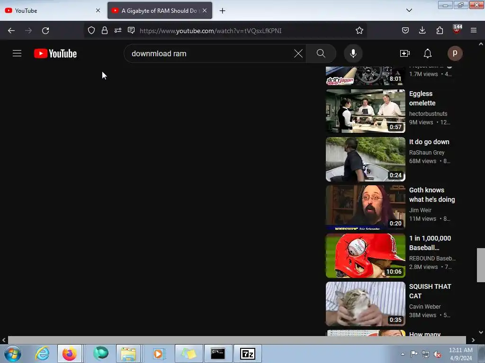The height and width of the screenshot is (363, 485).
Task: Reload the current page
Action: click(45, 31)
